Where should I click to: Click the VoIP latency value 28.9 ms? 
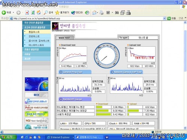(150, 85)
